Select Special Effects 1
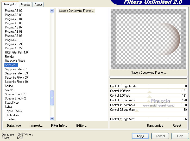Image resolution: width=190 pixels, height=141 pixels. click(x=15, y=94)
